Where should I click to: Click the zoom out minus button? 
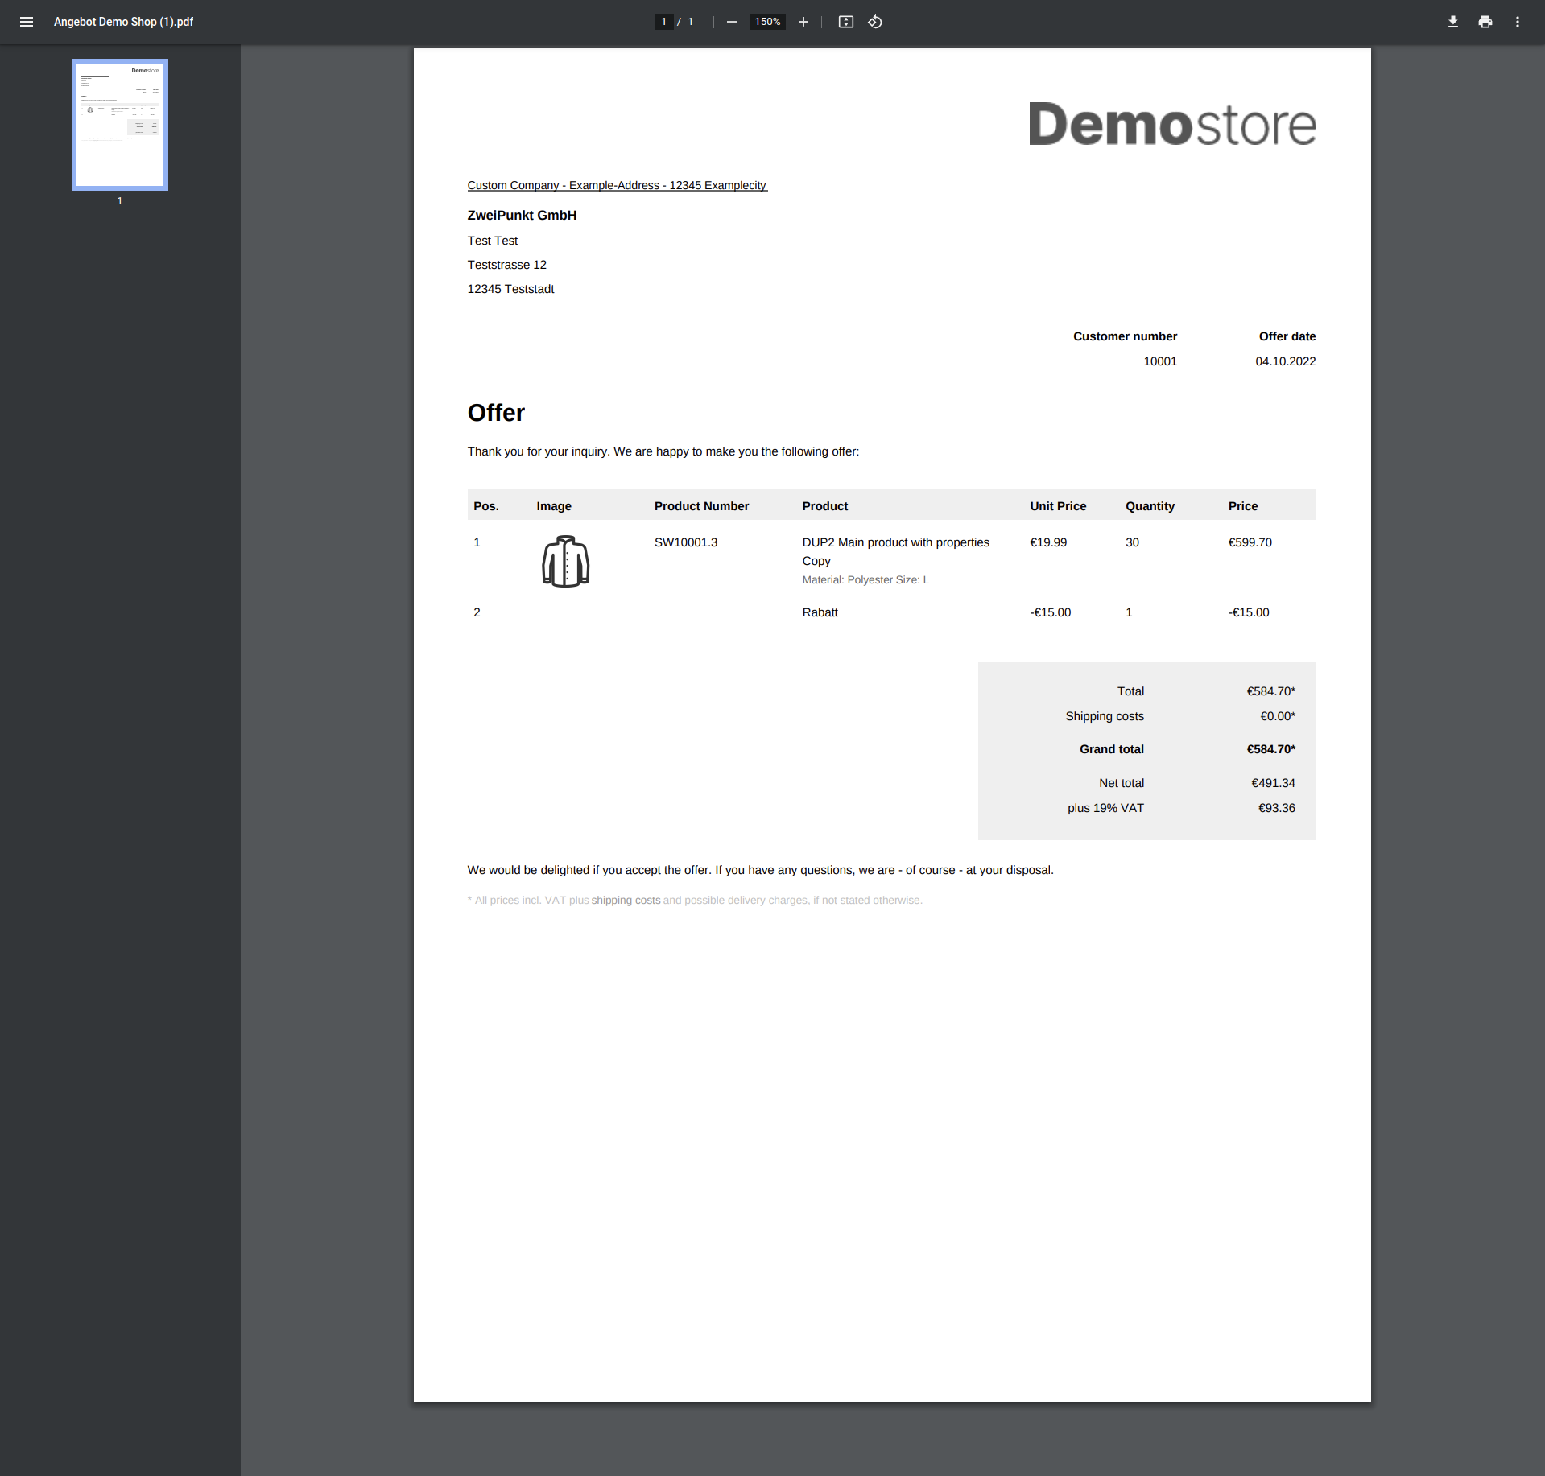pyautogui.click(x=731, y=22)
